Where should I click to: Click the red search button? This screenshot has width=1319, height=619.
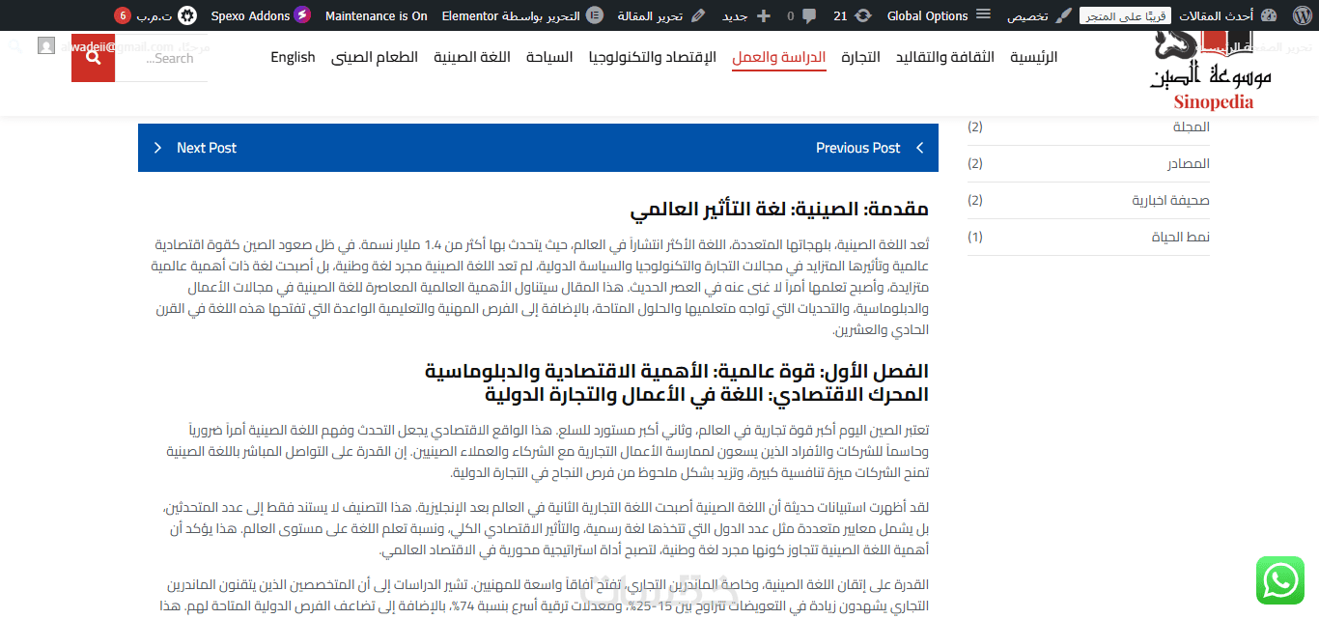93,58
